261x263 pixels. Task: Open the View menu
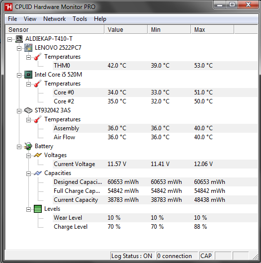(x=30, y=19)
